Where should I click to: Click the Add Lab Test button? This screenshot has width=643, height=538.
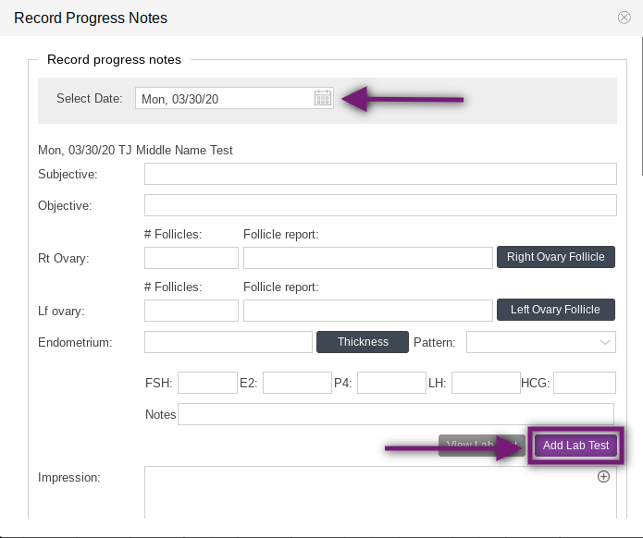tap(575, 446)
